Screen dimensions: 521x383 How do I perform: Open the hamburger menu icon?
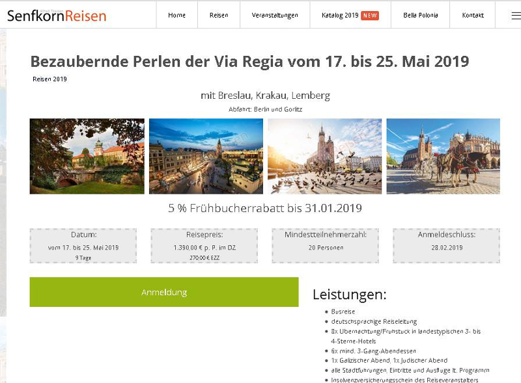[x=516, y=15]
